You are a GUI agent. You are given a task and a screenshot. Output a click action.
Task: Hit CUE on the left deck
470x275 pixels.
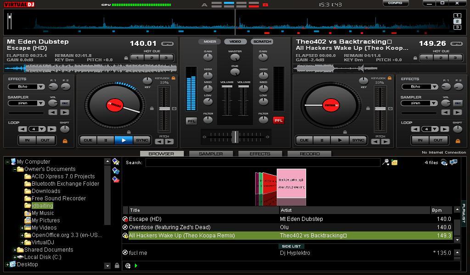pos(88,140)
